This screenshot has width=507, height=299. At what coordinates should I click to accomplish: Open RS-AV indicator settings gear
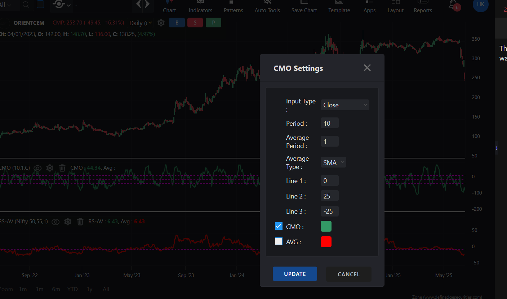click(x=68, y=222)
